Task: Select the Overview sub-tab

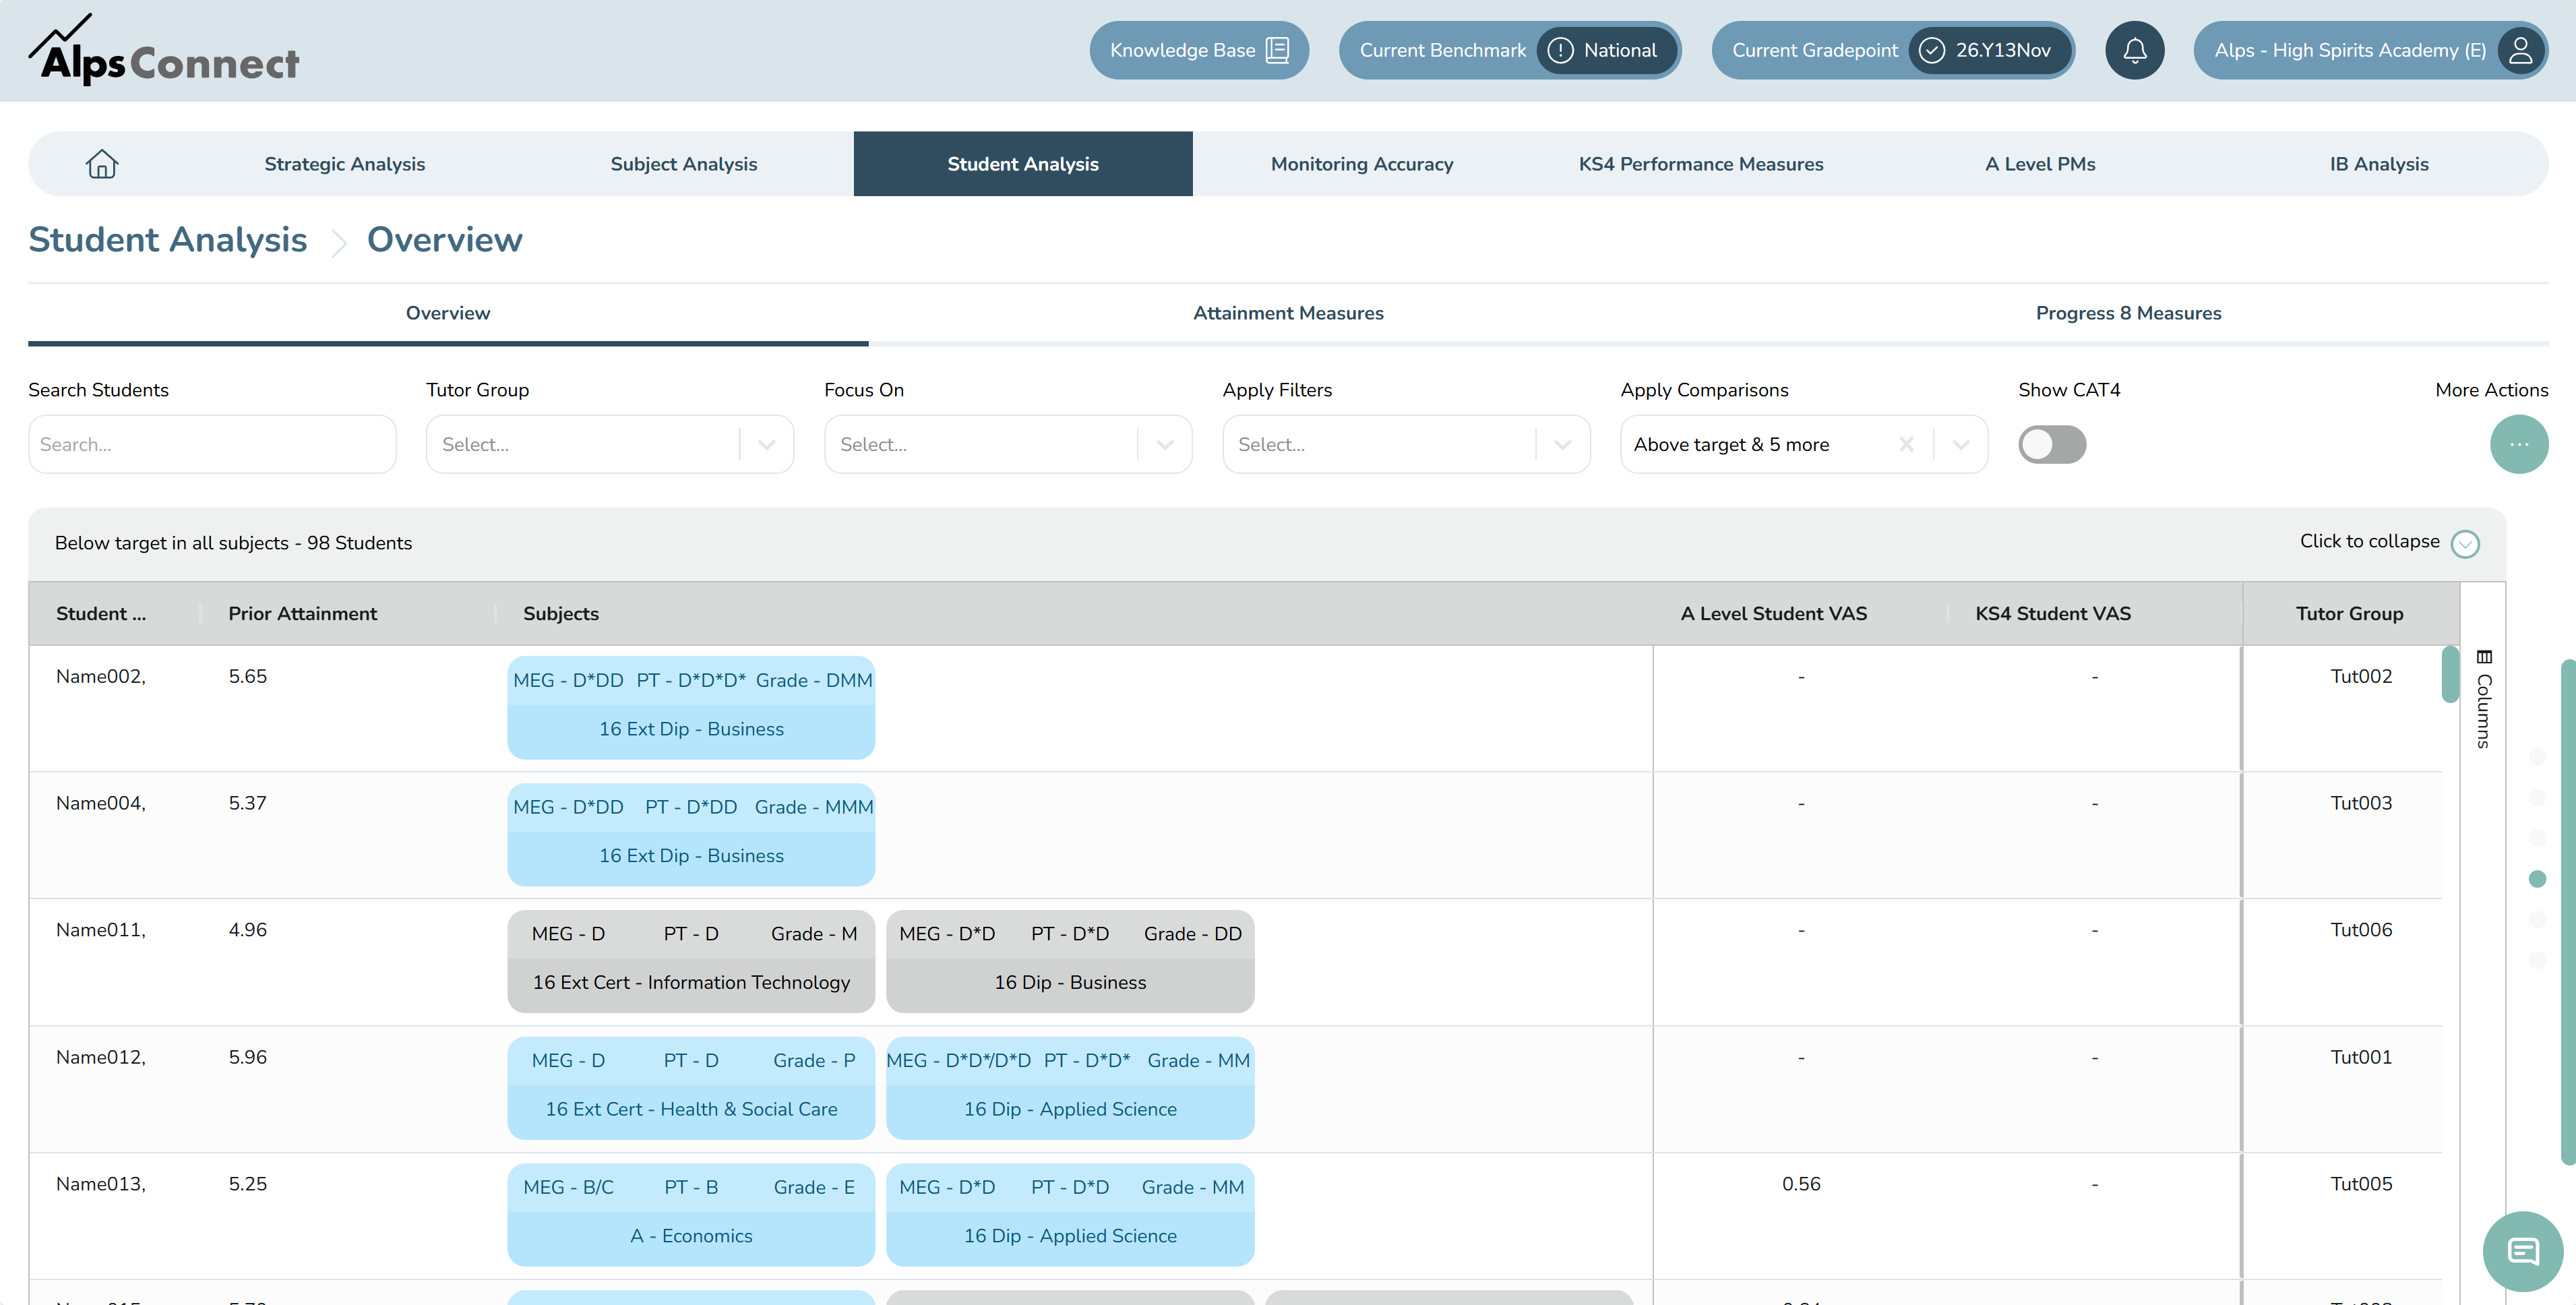Action: pos(448,313)
